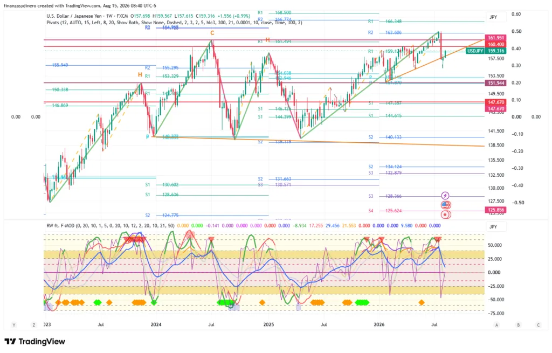Image resolution: width=552 pixels, height=353 pixels.
Task: Select the Pivots indicator legend line
Action: (174, 23)
